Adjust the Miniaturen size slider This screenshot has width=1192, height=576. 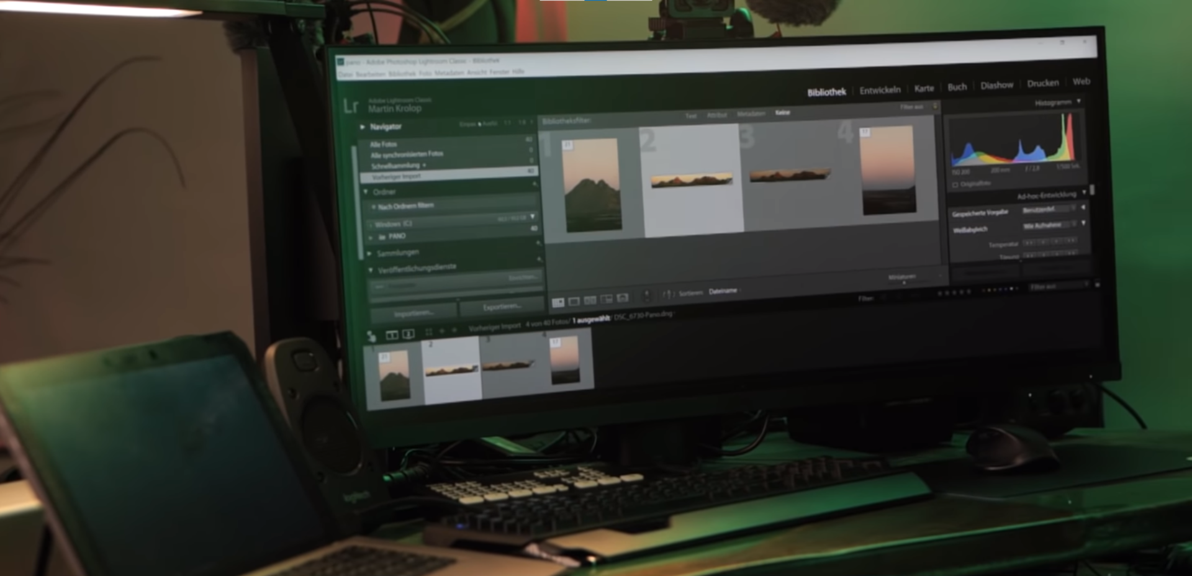[x=904, y=282]
